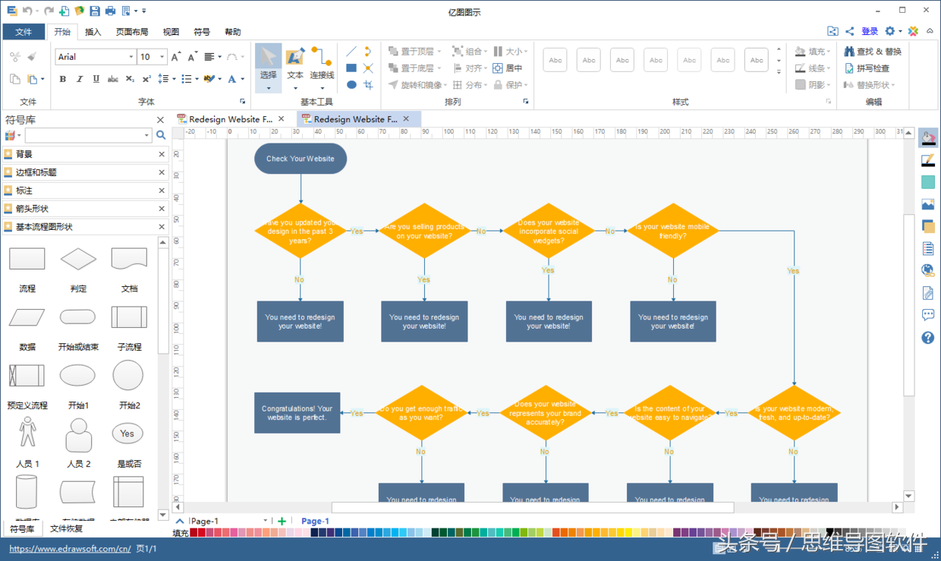Close the 背景 (Background) library category
941x561 pixels.
pos(162,154)
